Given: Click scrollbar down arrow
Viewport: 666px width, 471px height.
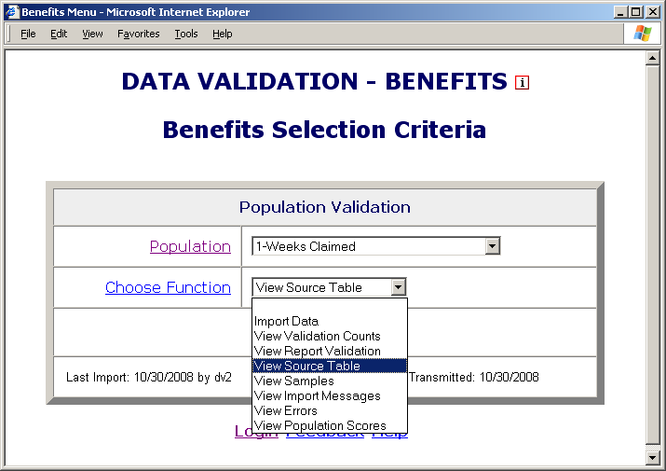Looking at the screenshot, I should point(652,457).
